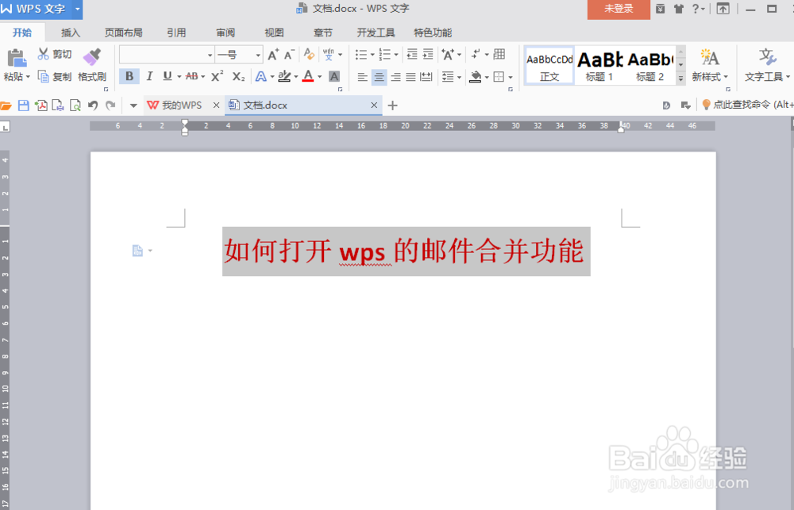Expand the styles gallery more arrow
Viewport: 794px width, 510px height.
click(681, 79)
